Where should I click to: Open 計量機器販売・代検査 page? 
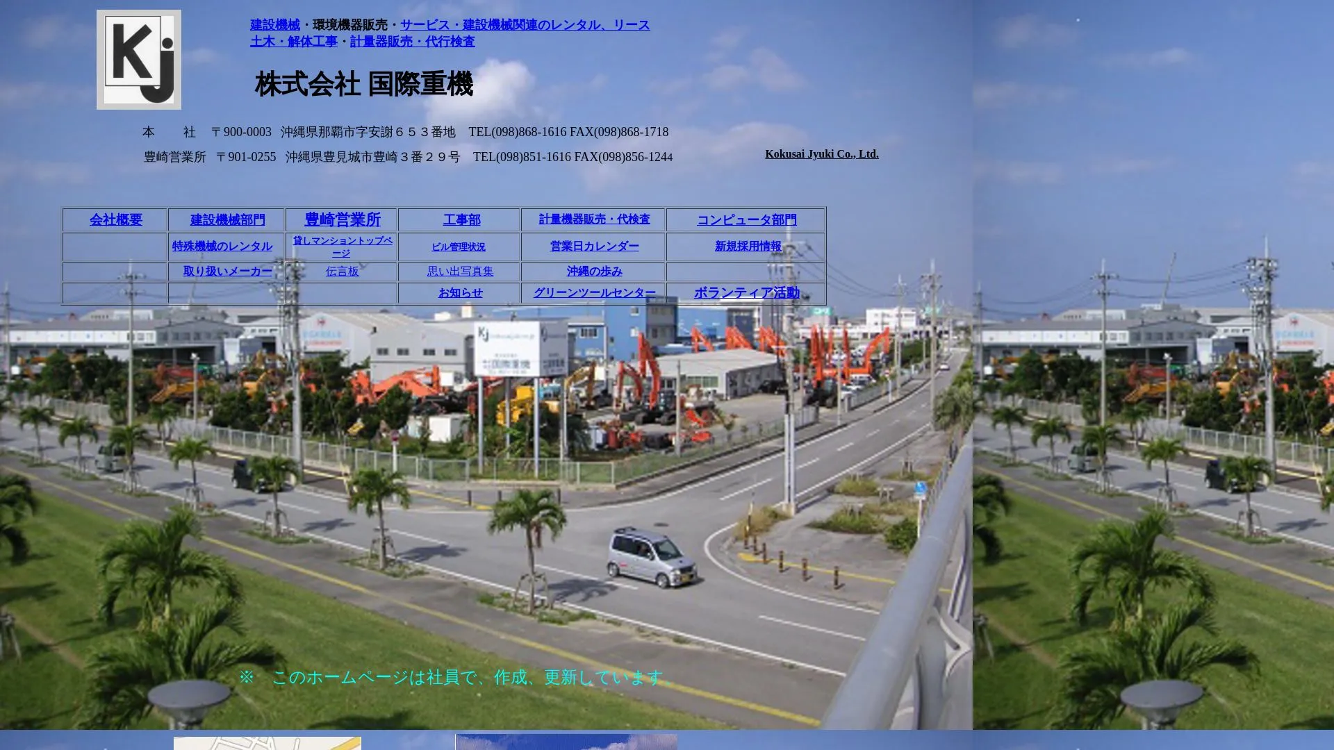[595, 219]
